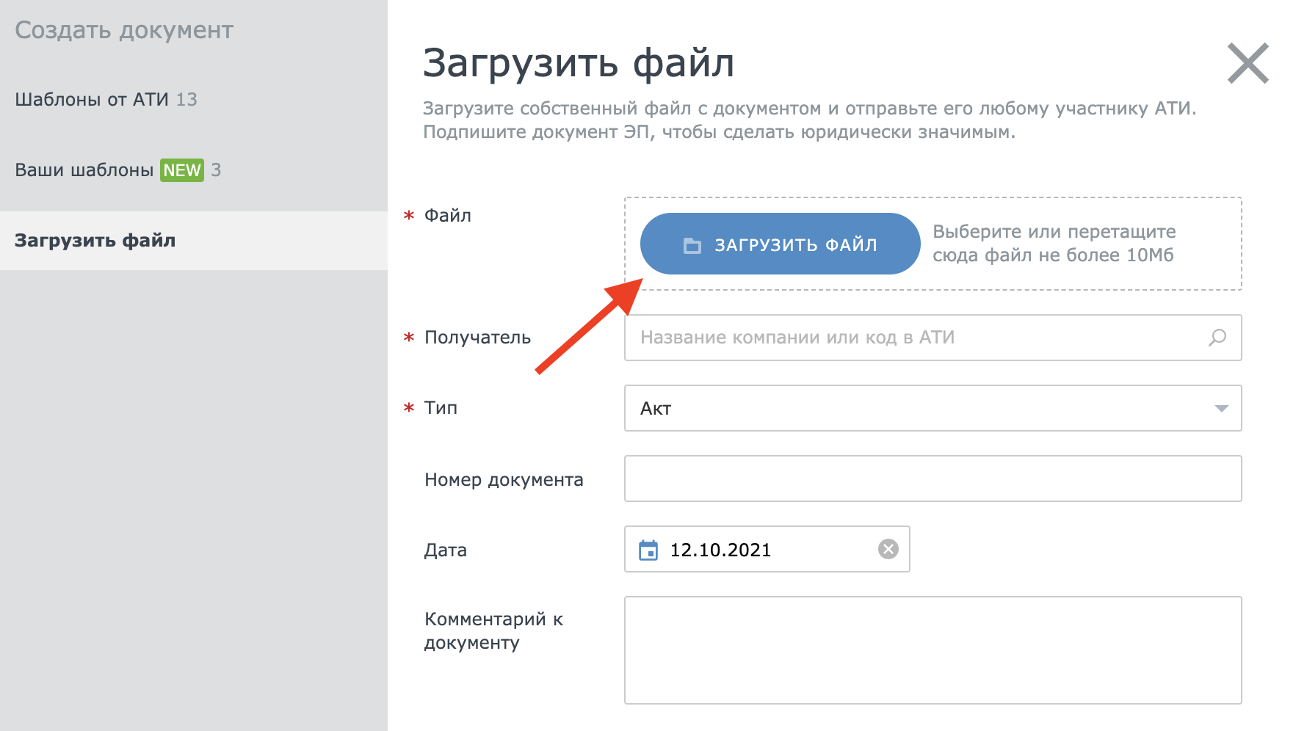Click the folder icon inside upload button
The image size is (1307, 731).
pos(692,245)
